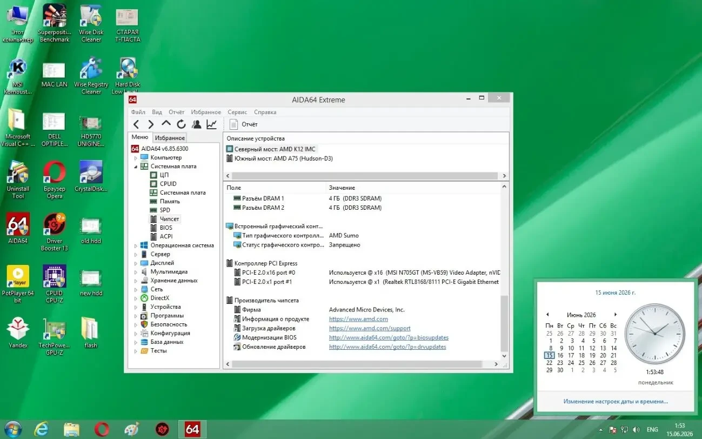Expand the Компьютер tree node
The height and width of the screenshot is (439, 702).
tap(136, 158)
